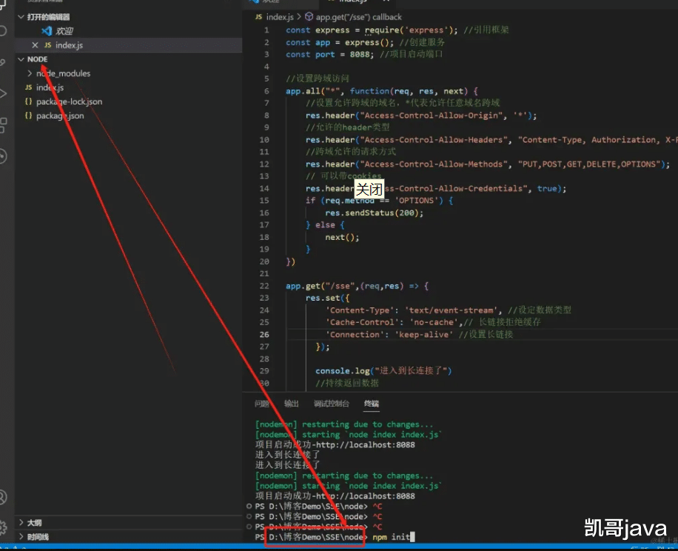Select the node_modules folder name

click(x=63, y=73)
